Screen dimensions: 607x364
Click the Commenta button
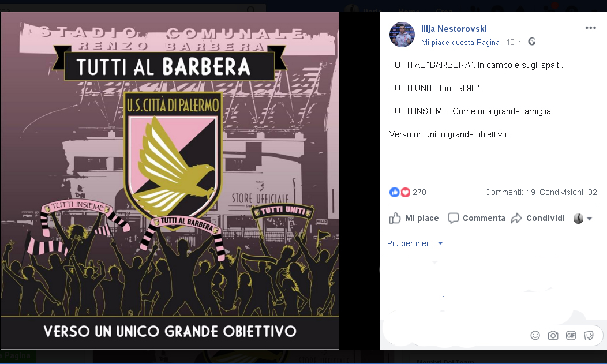476,218
